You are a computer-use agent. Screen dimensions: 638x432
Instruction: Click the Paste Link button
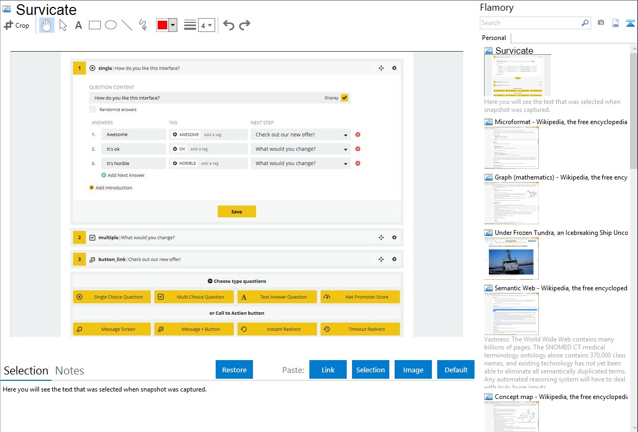[328, 370]
